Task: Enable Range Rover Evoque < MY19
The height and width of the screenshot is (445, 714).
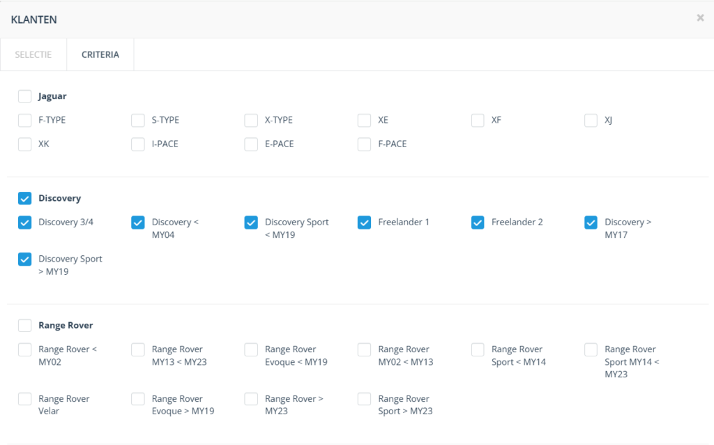Action: coord(251,350)
